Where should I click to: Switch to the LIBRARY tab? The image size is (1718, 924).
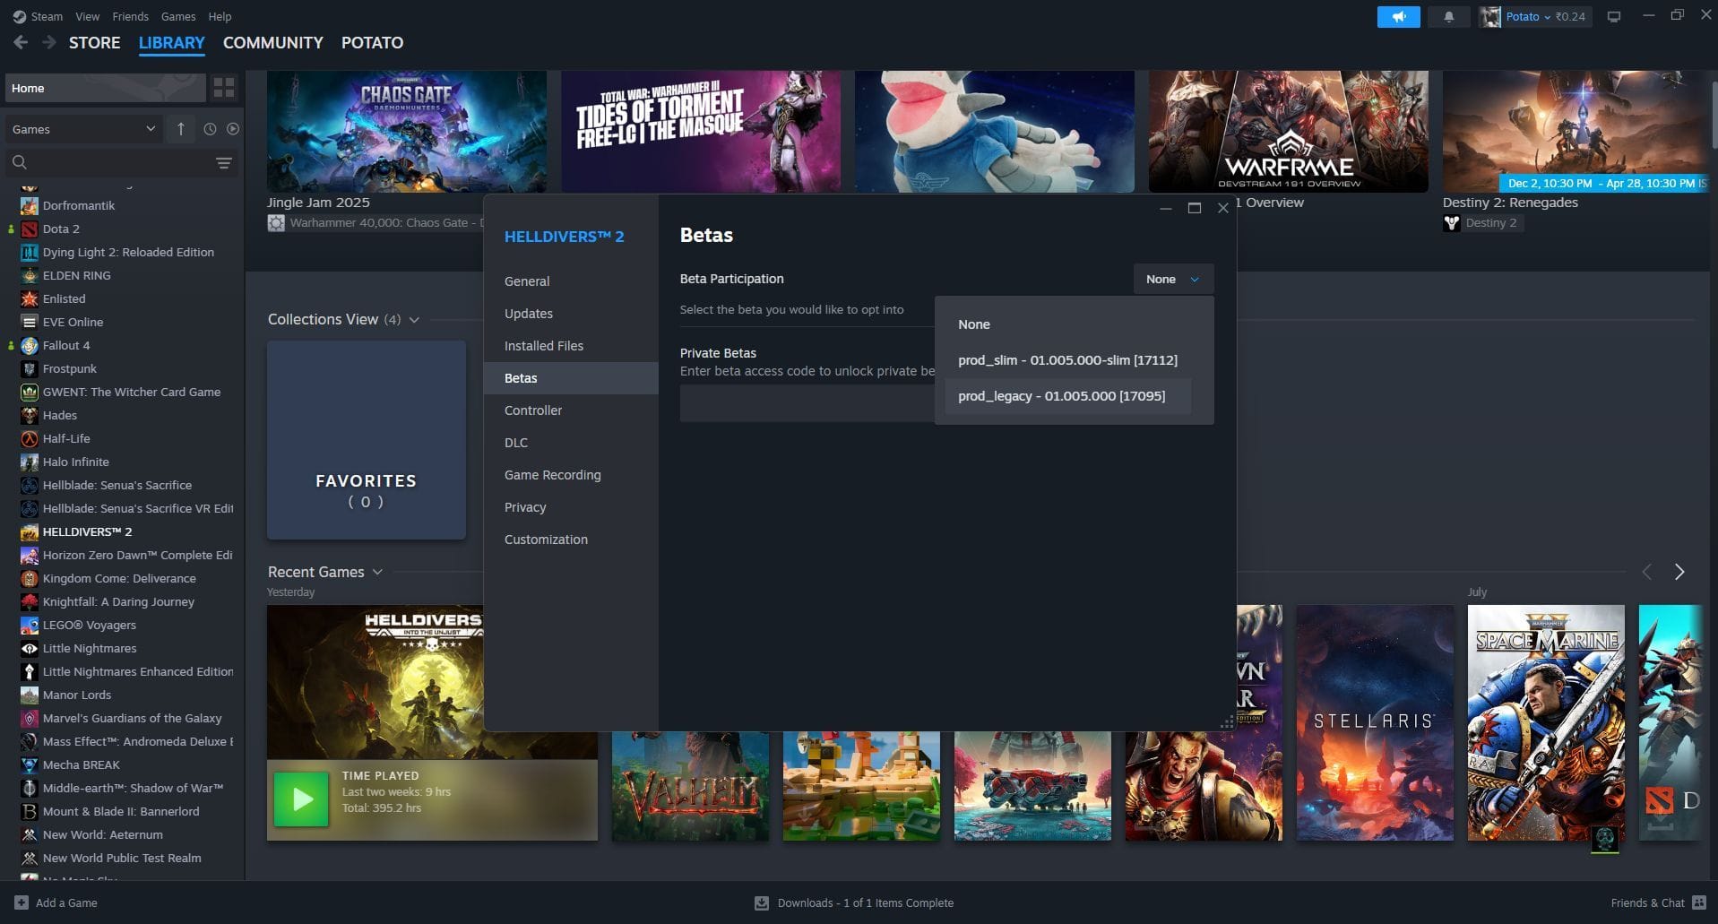point(170,42)
